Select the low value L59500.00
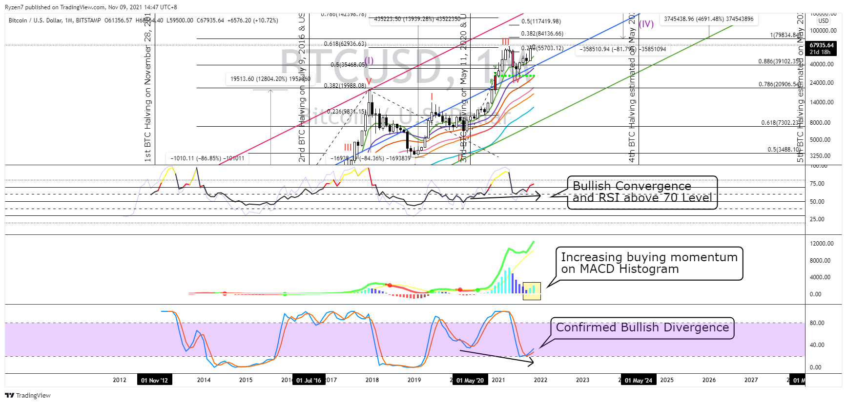Viewport: 847px width, 404px height. pyautogui.click(x=180, y=20)
